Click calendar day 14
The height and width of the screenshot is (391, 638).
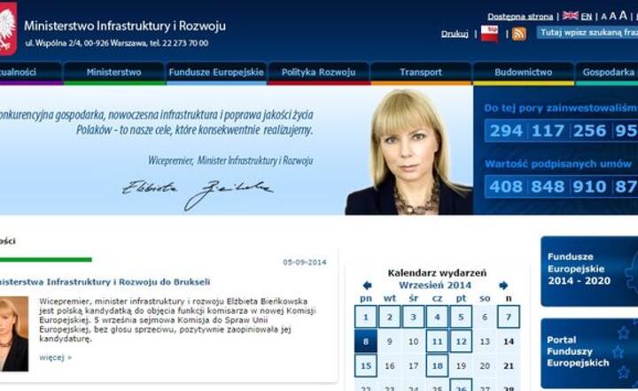point(509,341)
